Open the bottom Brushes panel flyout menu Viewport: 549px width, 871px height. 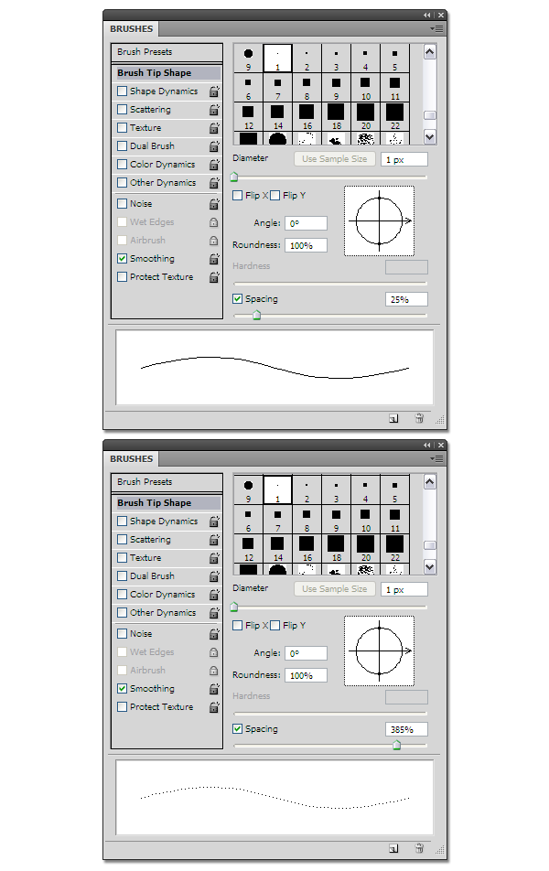[436, 459]
